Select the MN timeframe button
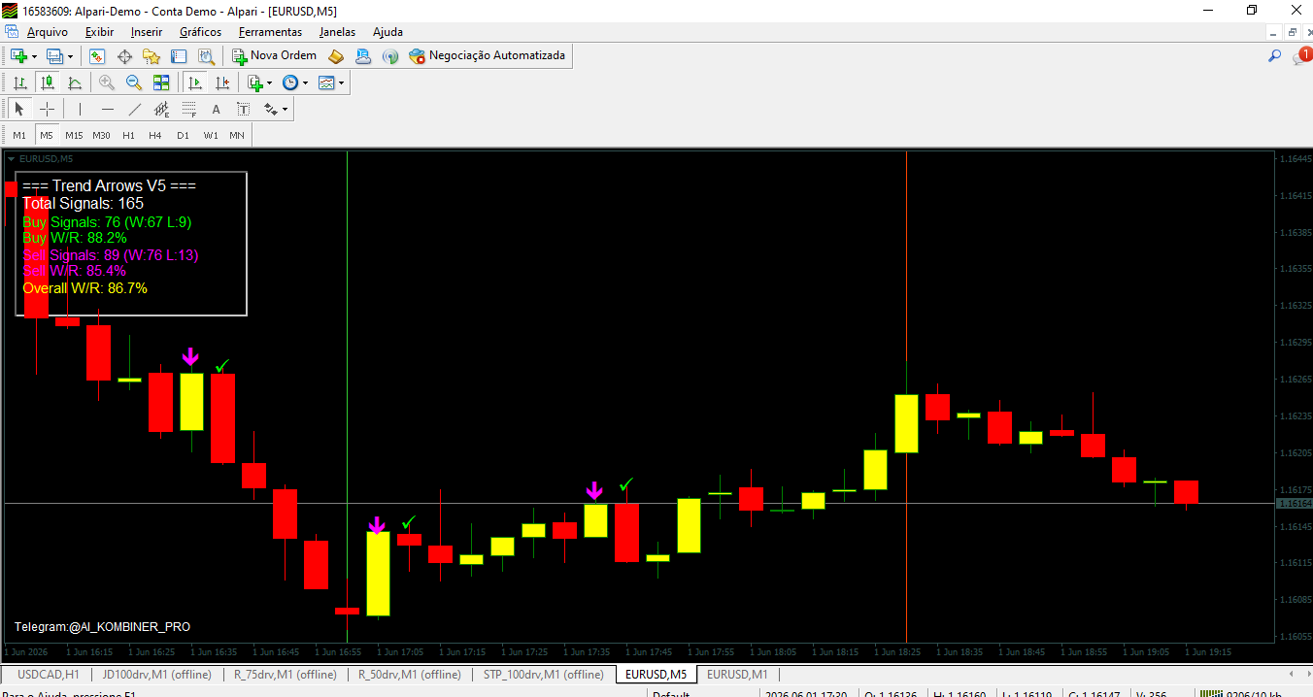The image size is (1313, 697). tap(237, 135)
